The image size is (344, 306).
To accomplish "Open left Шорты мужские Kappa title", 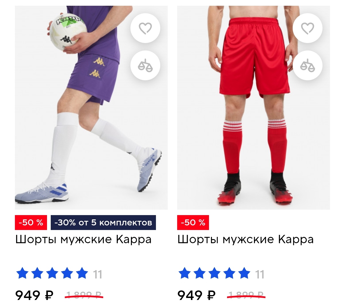I will [83, 239].
